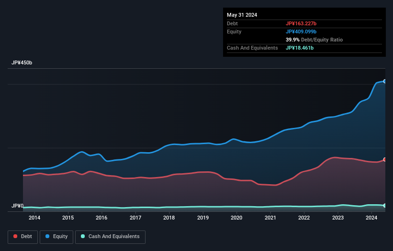Click Cash And Equivalents label in tooltip
This screenshot has height=251, width=393.
coord(252,48)
